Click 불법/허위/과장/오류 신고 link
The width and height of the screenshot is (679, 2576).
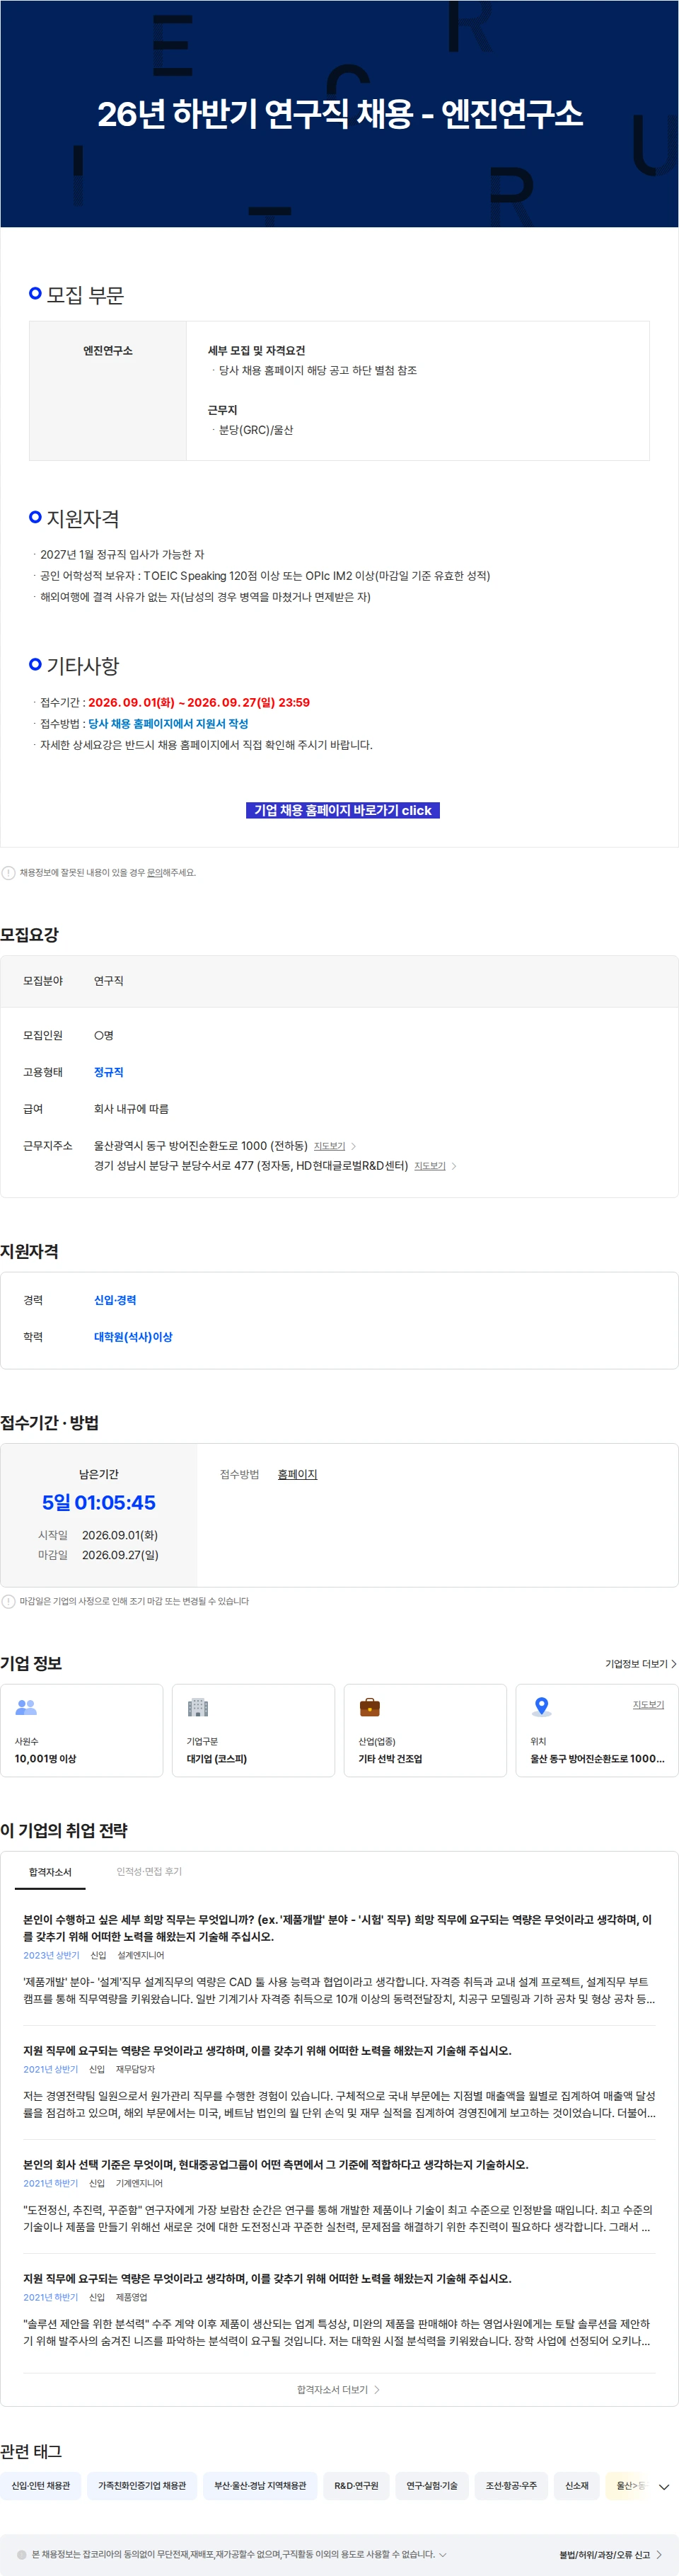click(610, 2554)
